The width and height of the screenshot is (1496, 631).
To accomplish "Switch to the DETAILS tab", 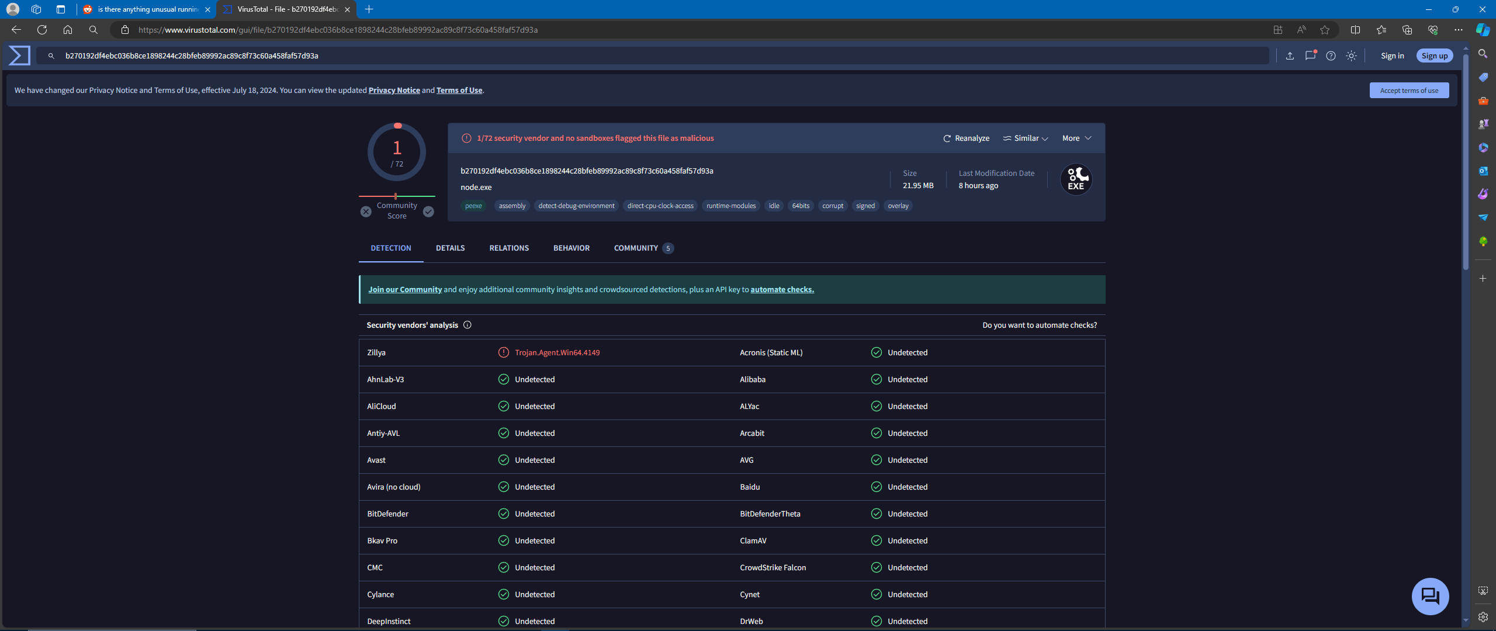I will [x=450, y=248].
